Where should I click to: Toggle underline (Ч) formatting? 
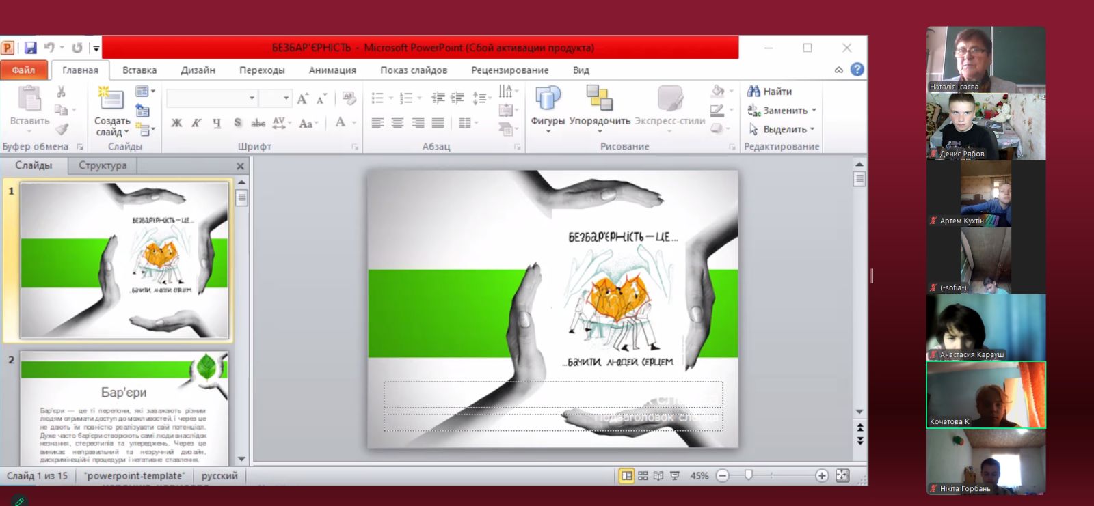[x=217, y=123]
